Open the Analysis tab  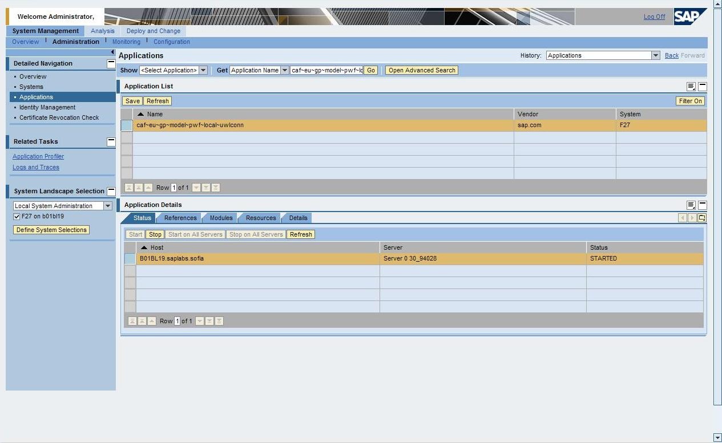103,31
